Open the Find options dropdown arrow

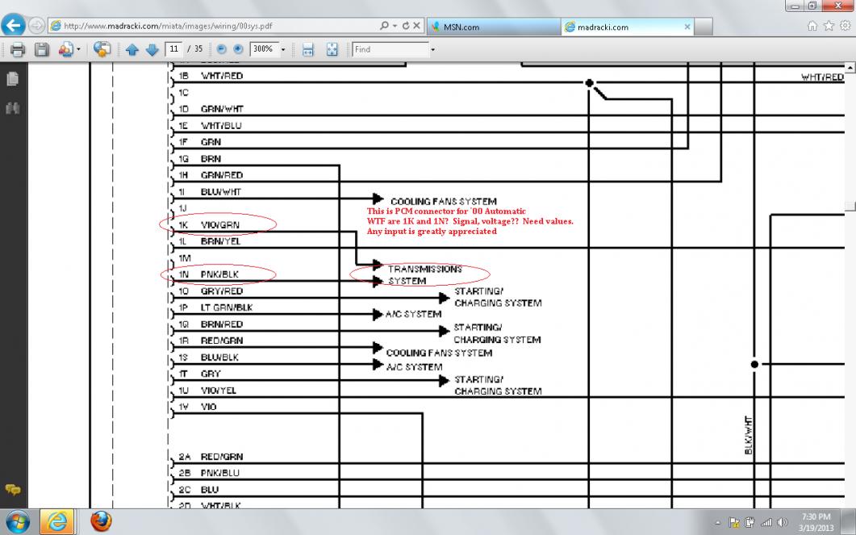coord(433,50)
